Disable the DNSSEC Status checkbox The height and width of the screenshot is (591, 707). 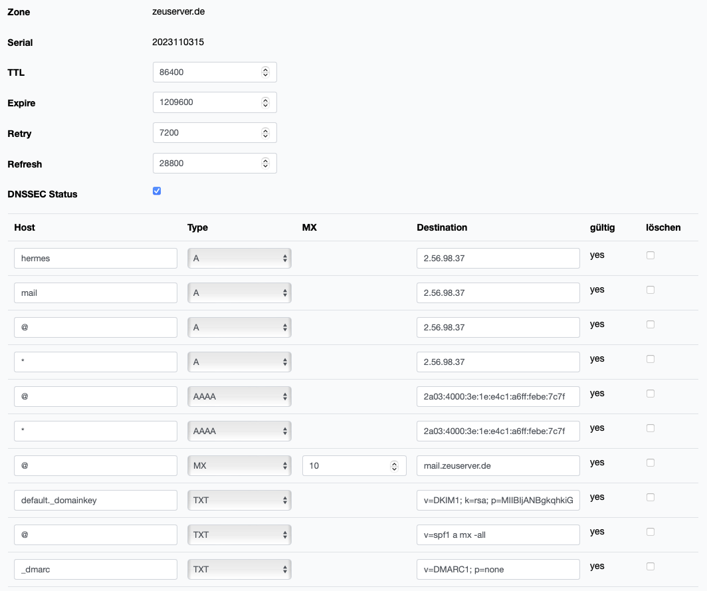point(157,191)
